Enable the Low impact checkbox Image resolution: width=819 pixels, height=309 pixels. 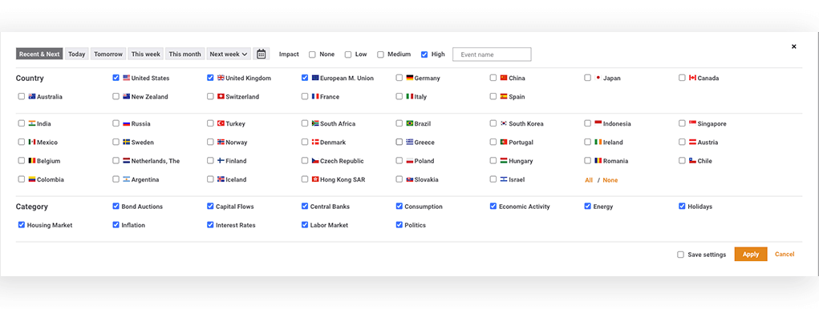348,54
